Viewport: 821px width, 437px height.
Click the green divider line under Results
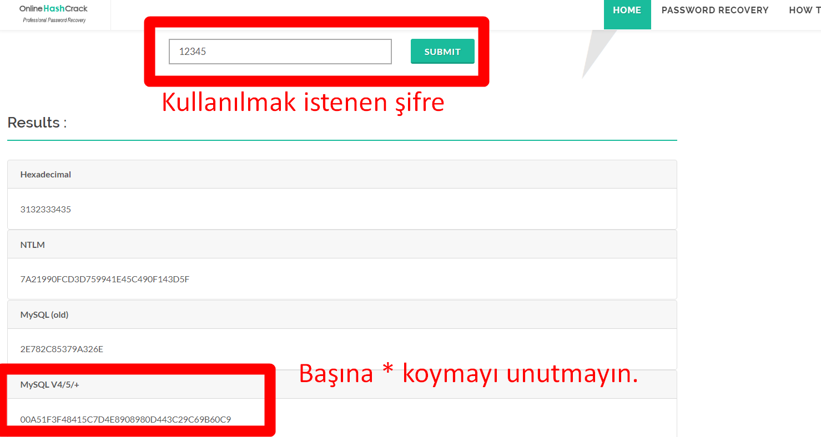(342, 140)
